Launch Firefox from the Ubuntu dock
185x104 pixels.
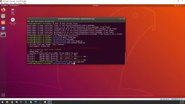coord(3,10)
